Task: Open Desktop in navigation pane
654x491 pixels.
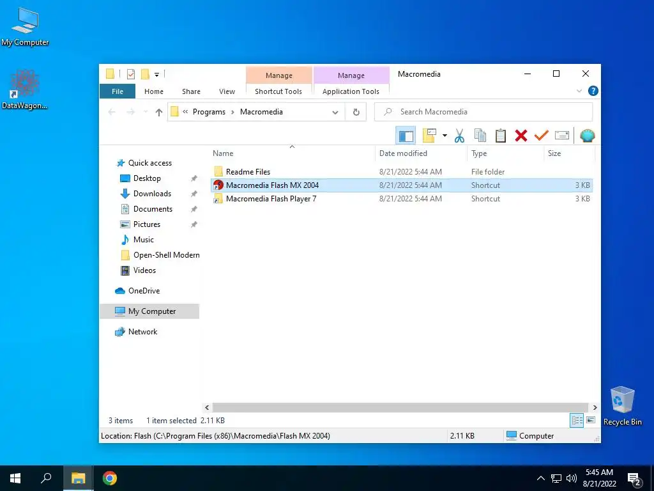Action: [x=147, y=178]
